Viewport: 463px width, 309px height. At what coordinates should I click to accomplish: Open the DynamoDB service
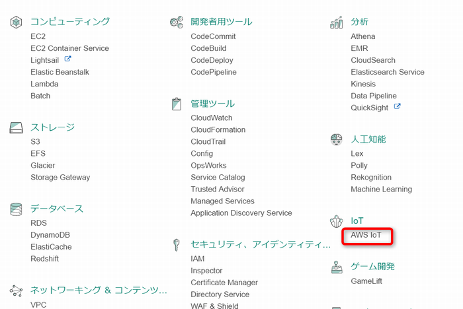[50, 235]
